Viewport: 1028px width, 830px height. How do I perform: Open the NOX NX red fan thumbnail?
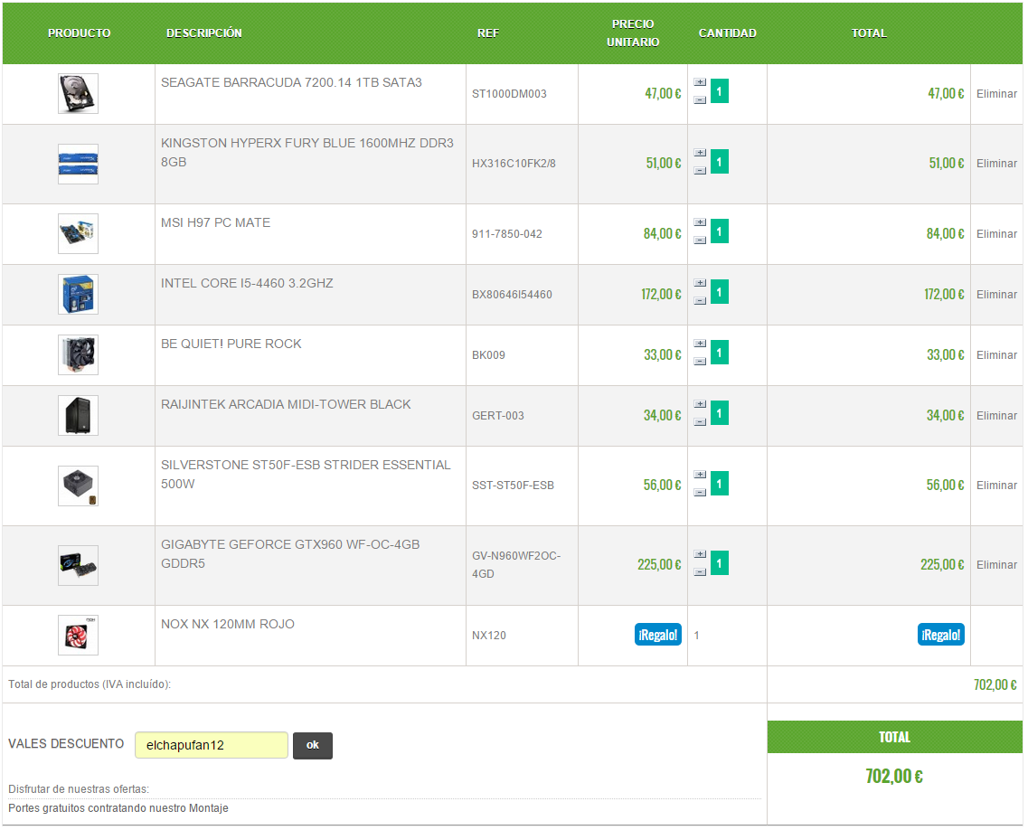click(78, 636)
